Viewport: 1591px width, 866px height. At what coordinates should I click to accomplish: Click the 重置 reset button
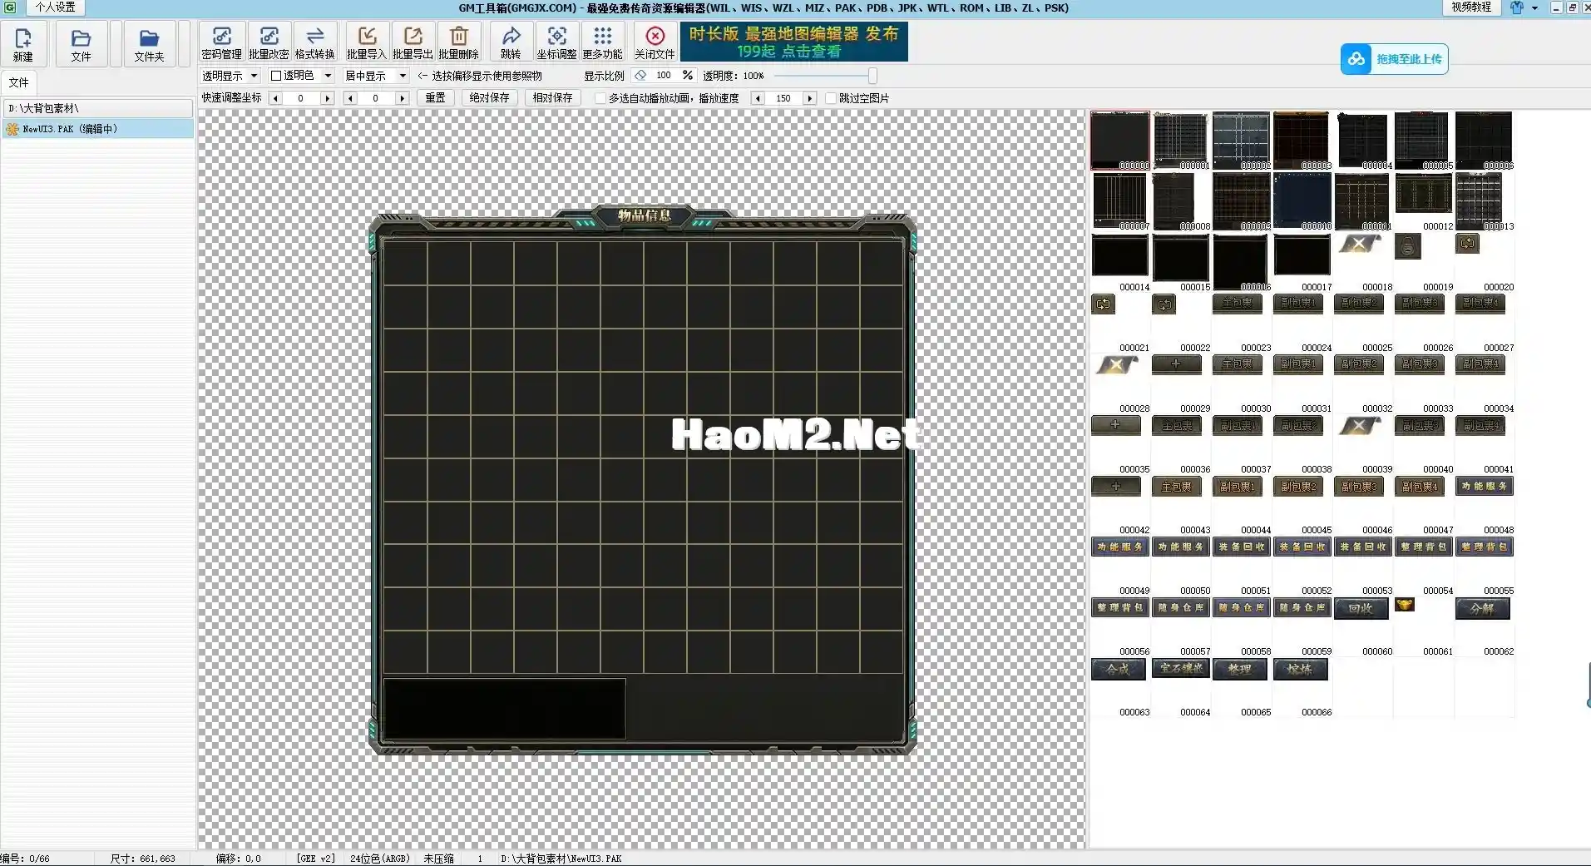[435, 98]
